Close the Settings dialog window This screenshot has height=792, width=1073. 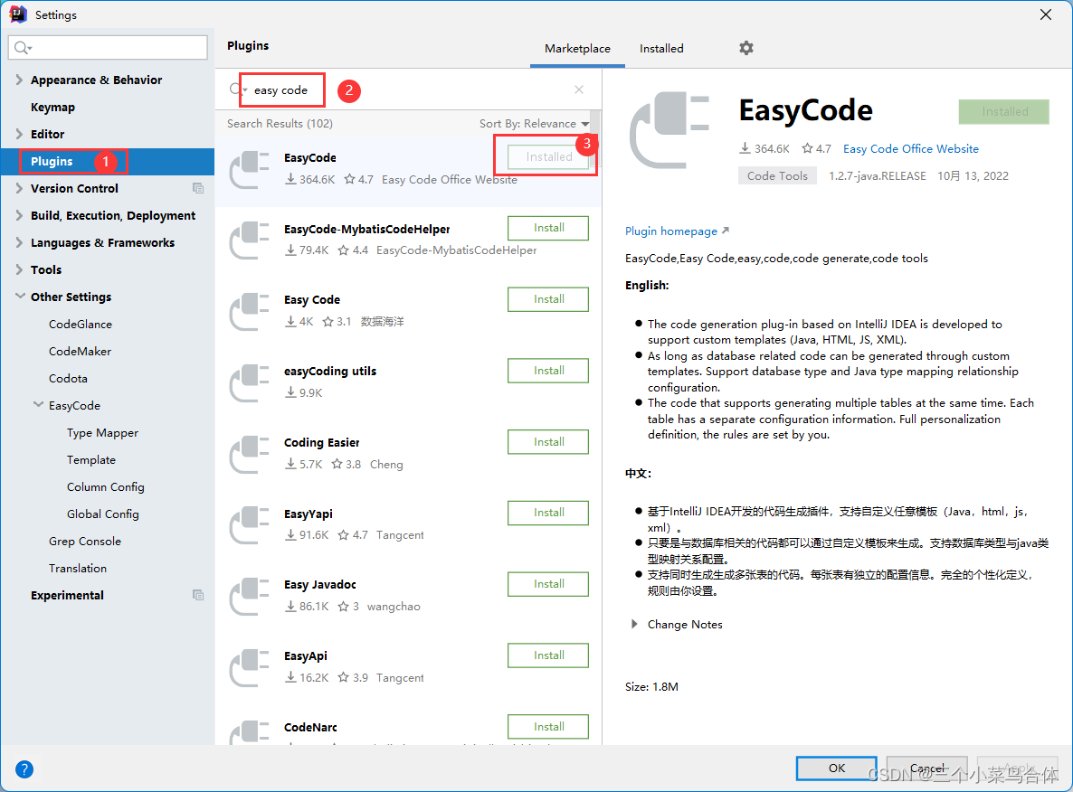coord(1046,14)
